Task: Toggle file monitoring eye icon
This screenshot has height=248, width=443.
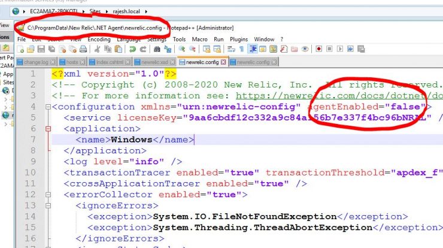Action: point(305,49)
